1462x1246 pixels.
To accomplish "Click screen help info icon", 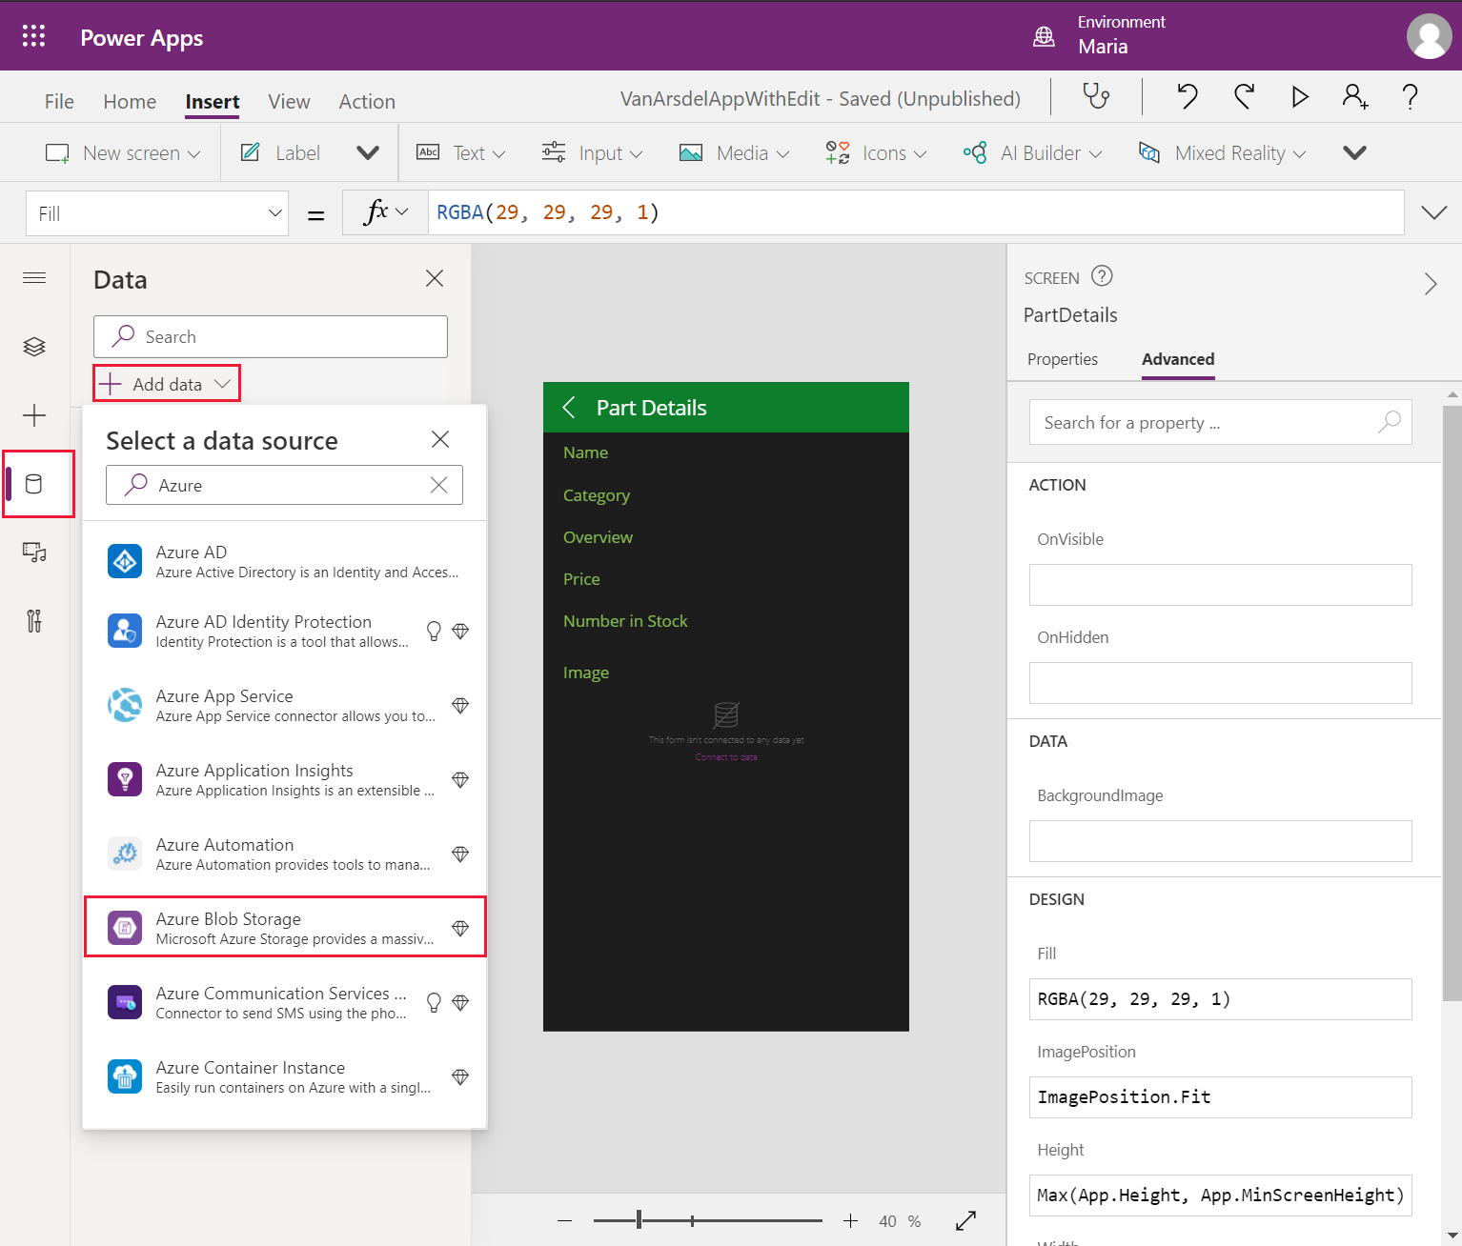I will pyautogui.click(x=1102, y=276).
